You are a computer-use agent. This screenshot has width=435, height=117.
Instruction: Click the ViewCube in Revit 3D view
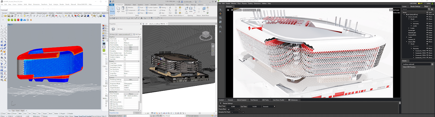[x=206, y=35]
